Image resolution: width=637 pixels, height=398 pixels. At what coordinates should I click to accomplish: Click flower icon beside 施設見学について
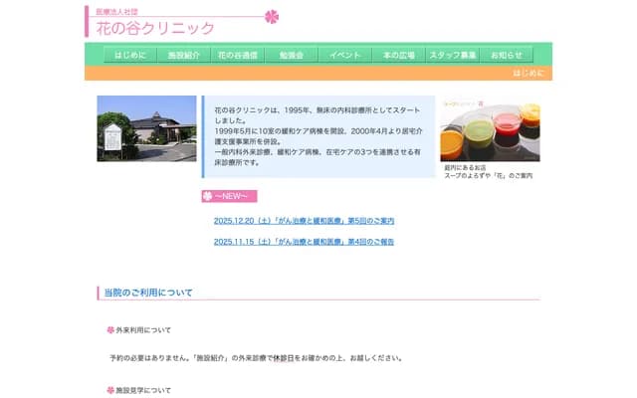(110, 390)
